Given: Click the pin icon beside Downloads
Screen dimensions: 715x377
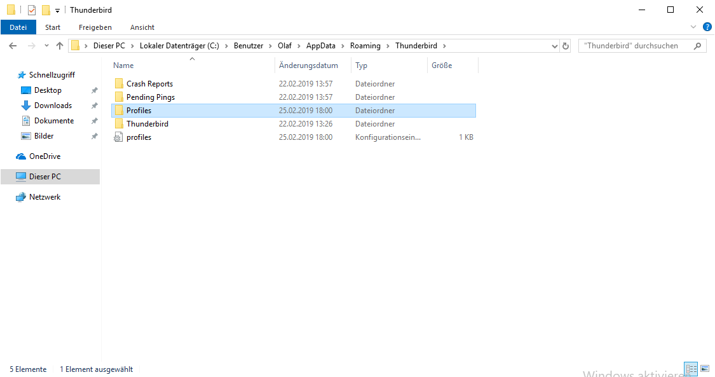Looking at the screenshot, I should point(95,106).
